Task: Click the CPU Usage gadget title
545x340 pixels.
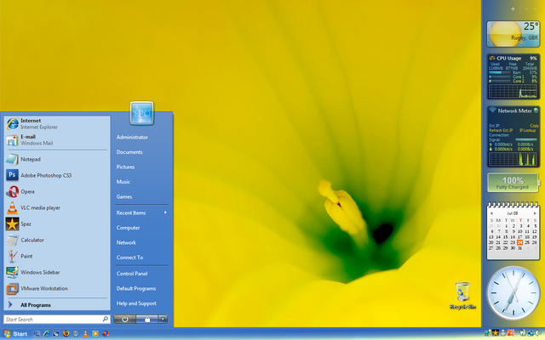Action: 509,59
